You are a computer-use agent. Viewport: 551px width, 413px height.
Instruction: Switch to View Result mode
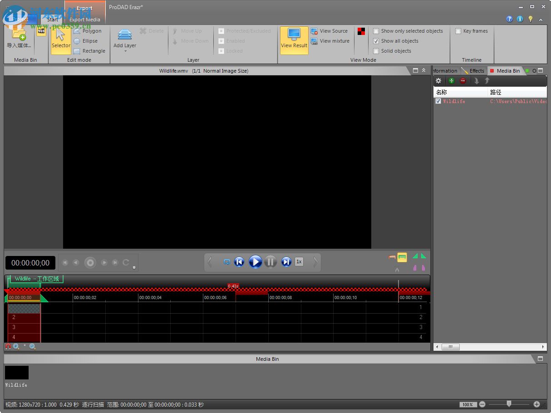click(x=294, y=40)
